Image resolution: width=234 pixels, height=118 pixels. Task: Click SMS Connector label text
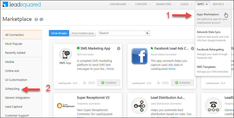point(85,54)
